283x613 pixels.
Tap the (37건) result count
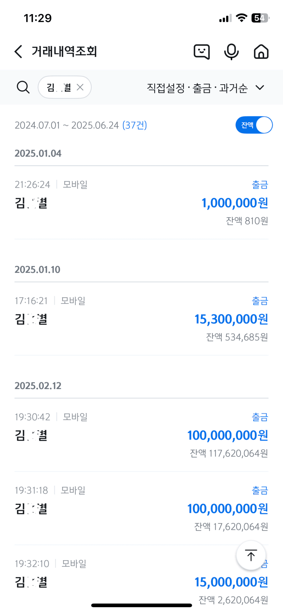(134, 125)
